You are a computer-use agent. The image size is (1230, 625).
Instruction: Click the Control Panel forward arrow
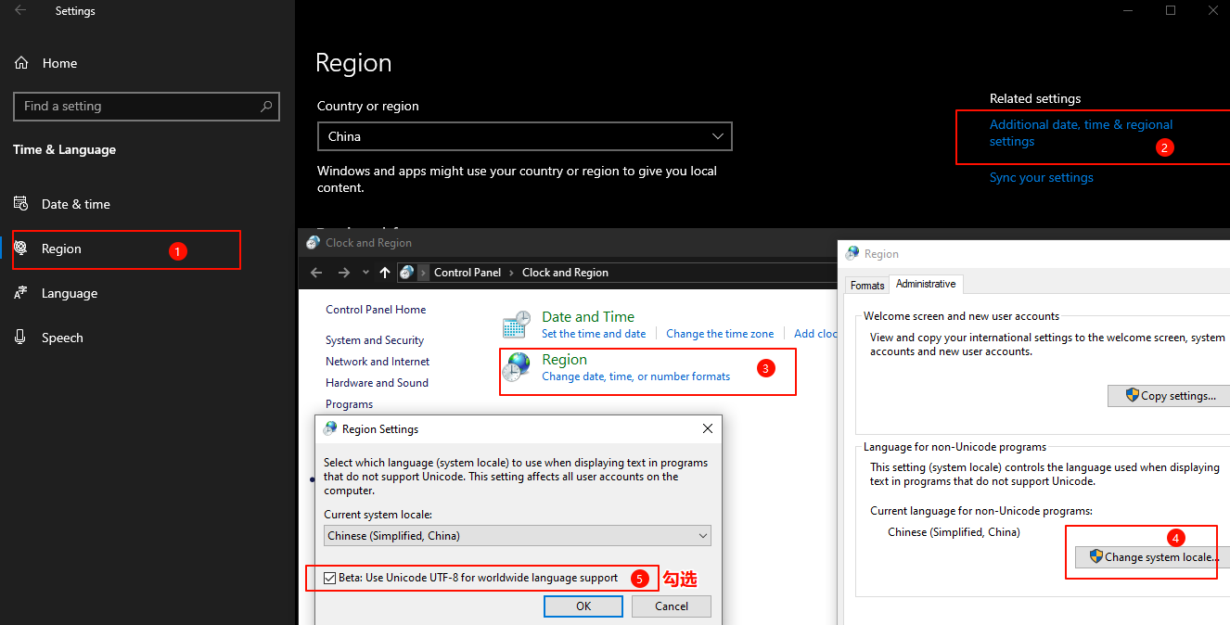[344, 273]
